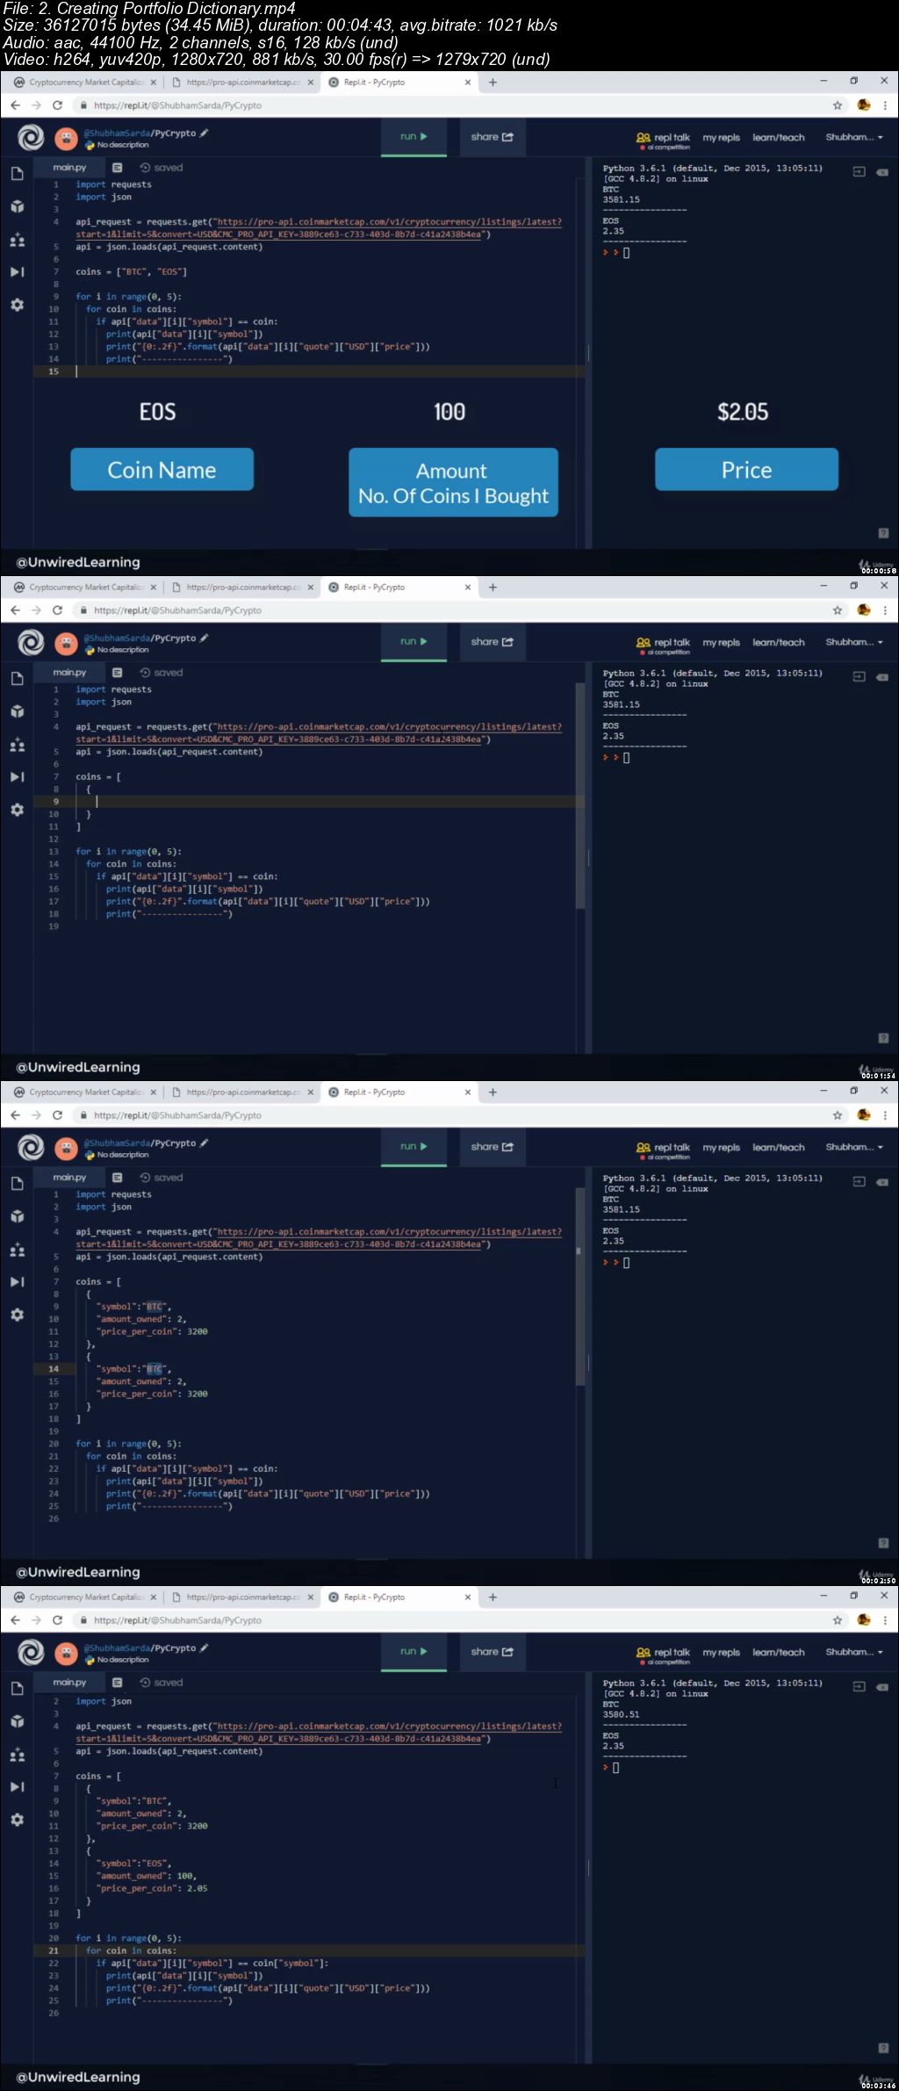Viewport: 899px width, 2091px height.
Task: Click Chrome profile avatar in the 00:02:50 frame
Action: click(x=864, y=1115)
